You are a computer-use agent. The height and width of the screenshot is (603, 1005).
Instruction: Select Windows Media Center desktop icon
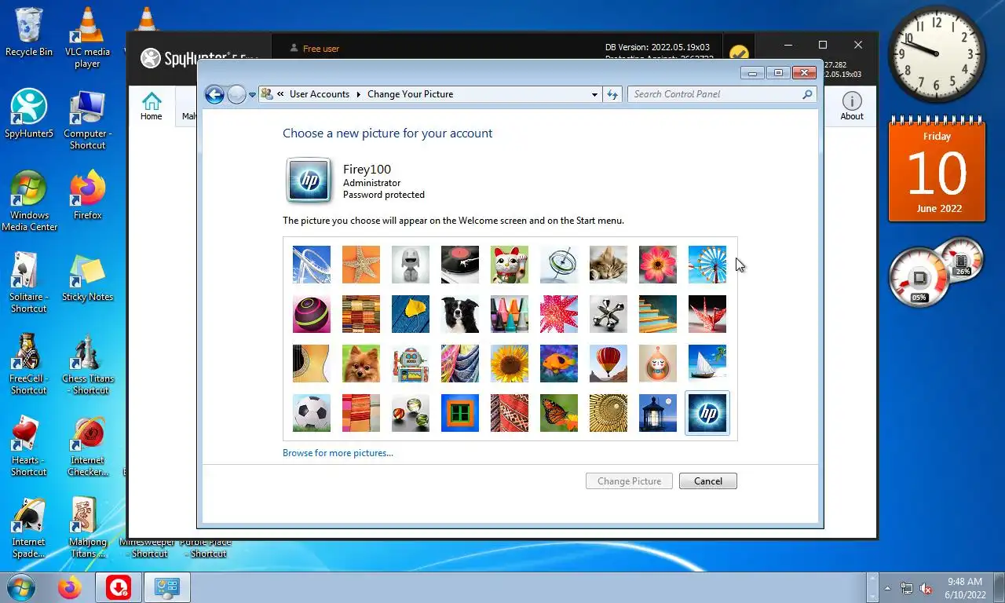(29, 201)
